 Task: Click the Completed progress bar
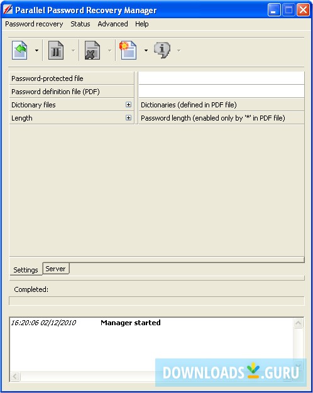[156, 301]
